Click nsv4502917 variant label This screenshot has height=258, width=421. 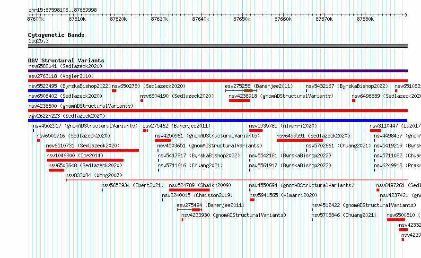click(x=85, y=126)
